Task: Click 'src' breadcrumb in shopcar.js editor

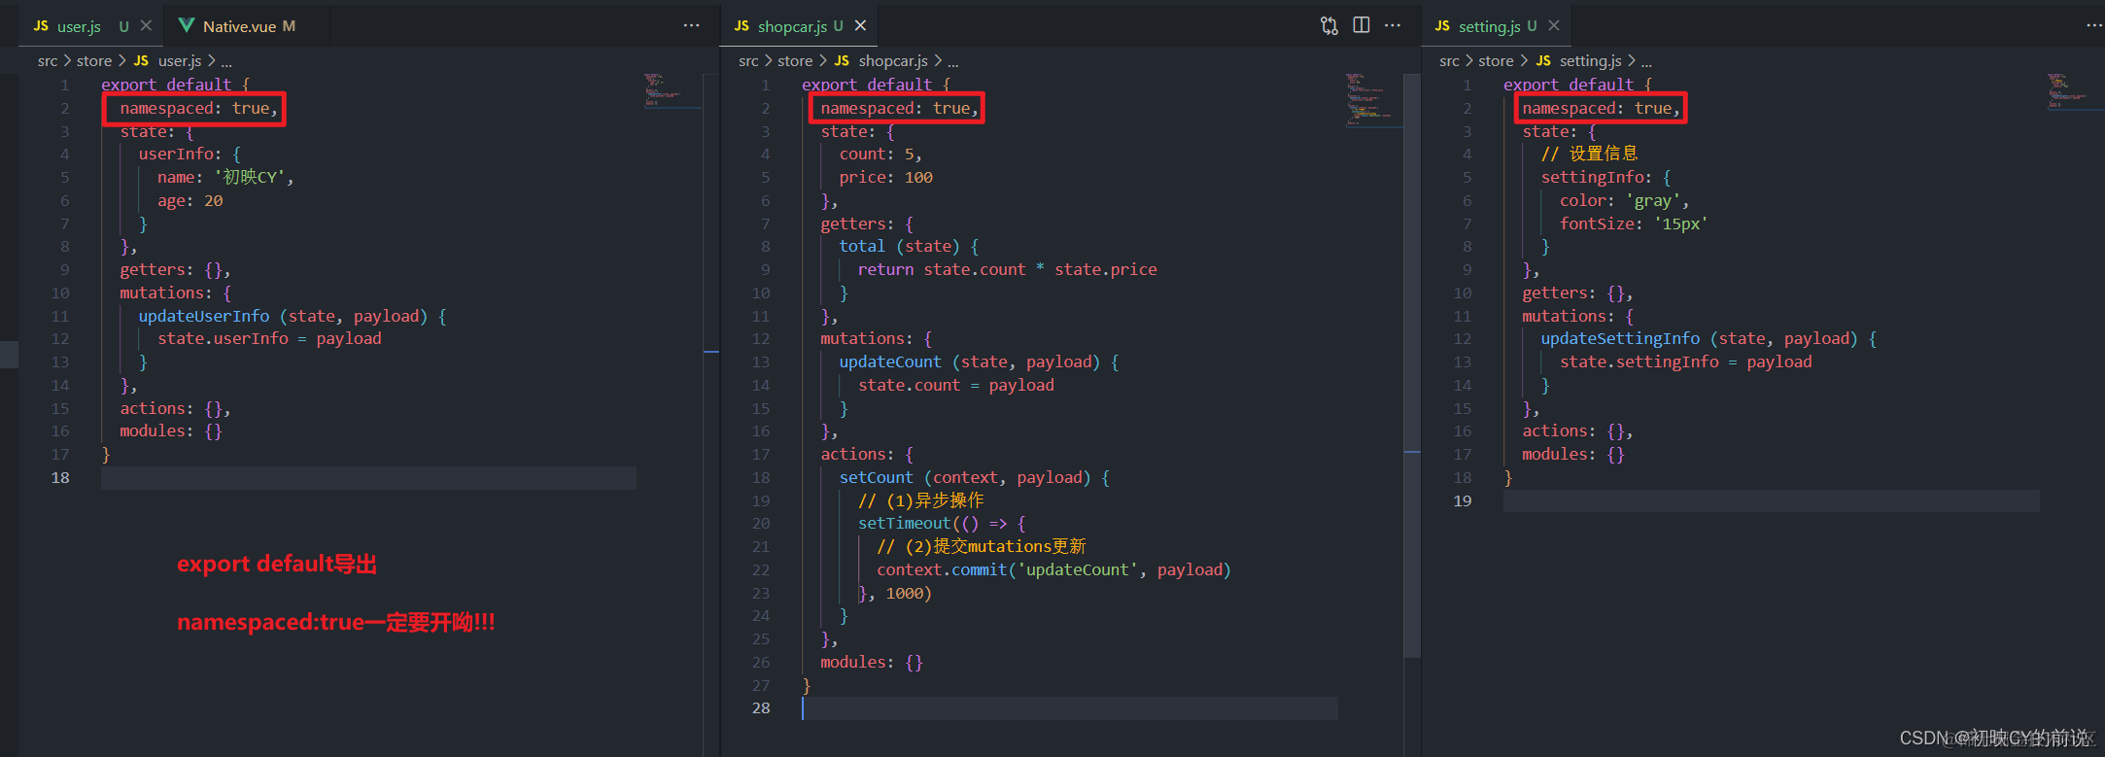Action: coord(748,61)
